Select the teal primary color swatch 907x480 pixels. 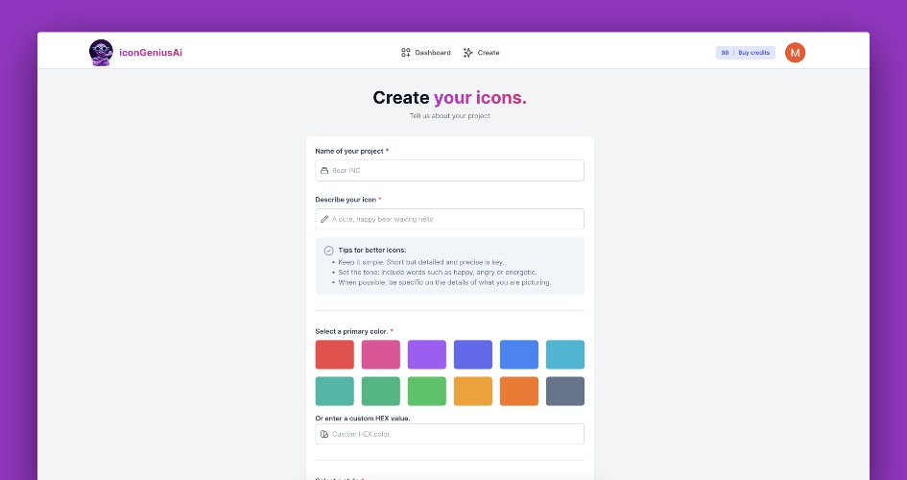click(x=334, y=391)
